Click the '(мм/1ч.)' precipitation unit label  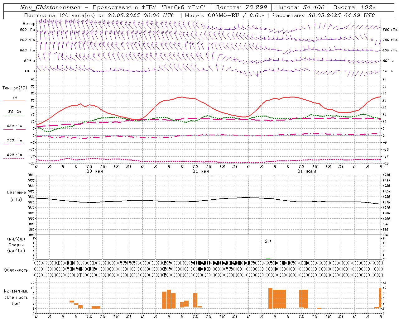click(x=16, y=251)
